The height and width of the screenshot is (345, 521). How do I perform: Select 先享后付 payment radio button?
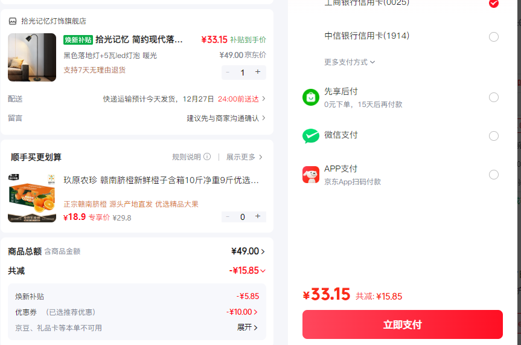(x=493, y=97)
